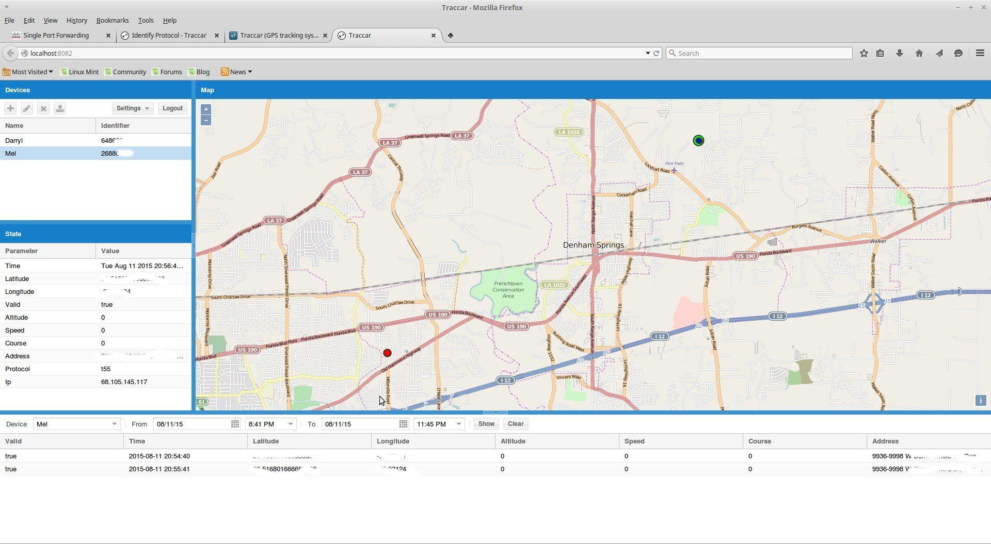Open the File menu
This screenshot has width=991, height=544.
coord(9,21)
